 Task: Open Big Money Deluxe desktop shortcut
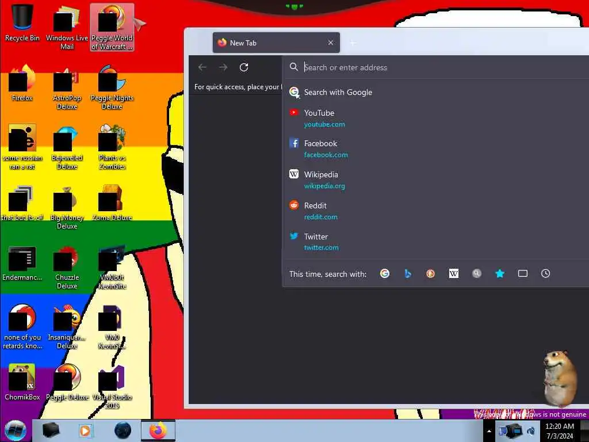tap(67, 207)
